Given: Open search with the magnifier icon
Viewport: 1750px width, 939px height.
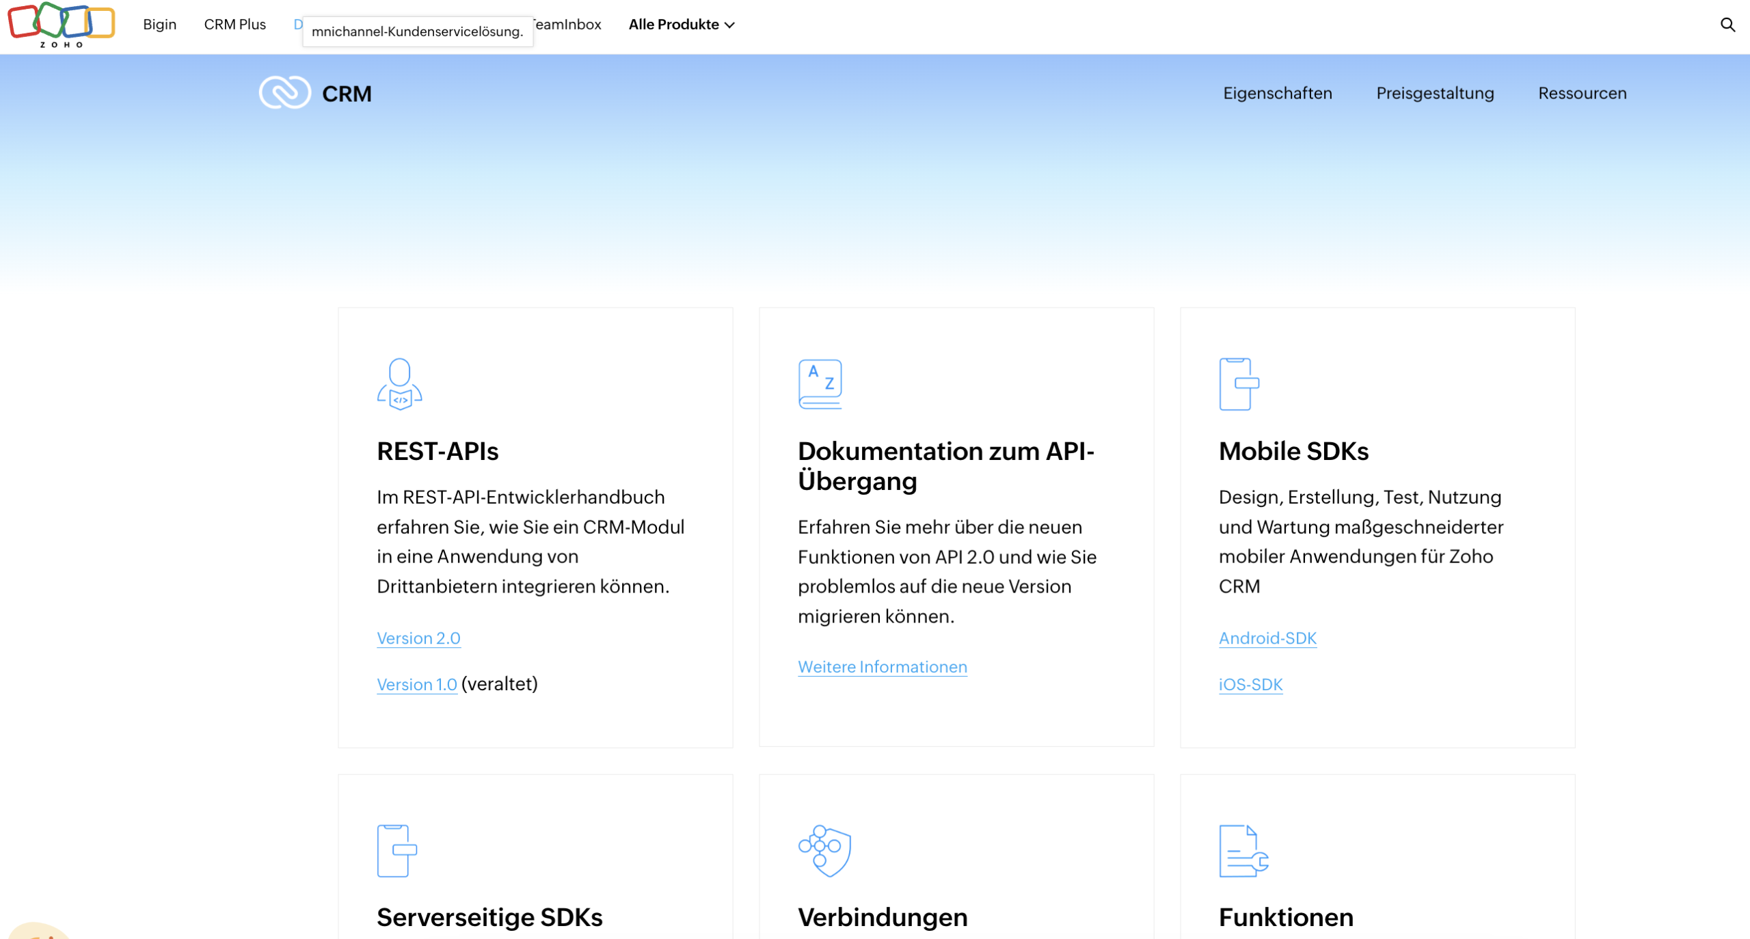Looking at the screenshot, I should [1728, 25].
